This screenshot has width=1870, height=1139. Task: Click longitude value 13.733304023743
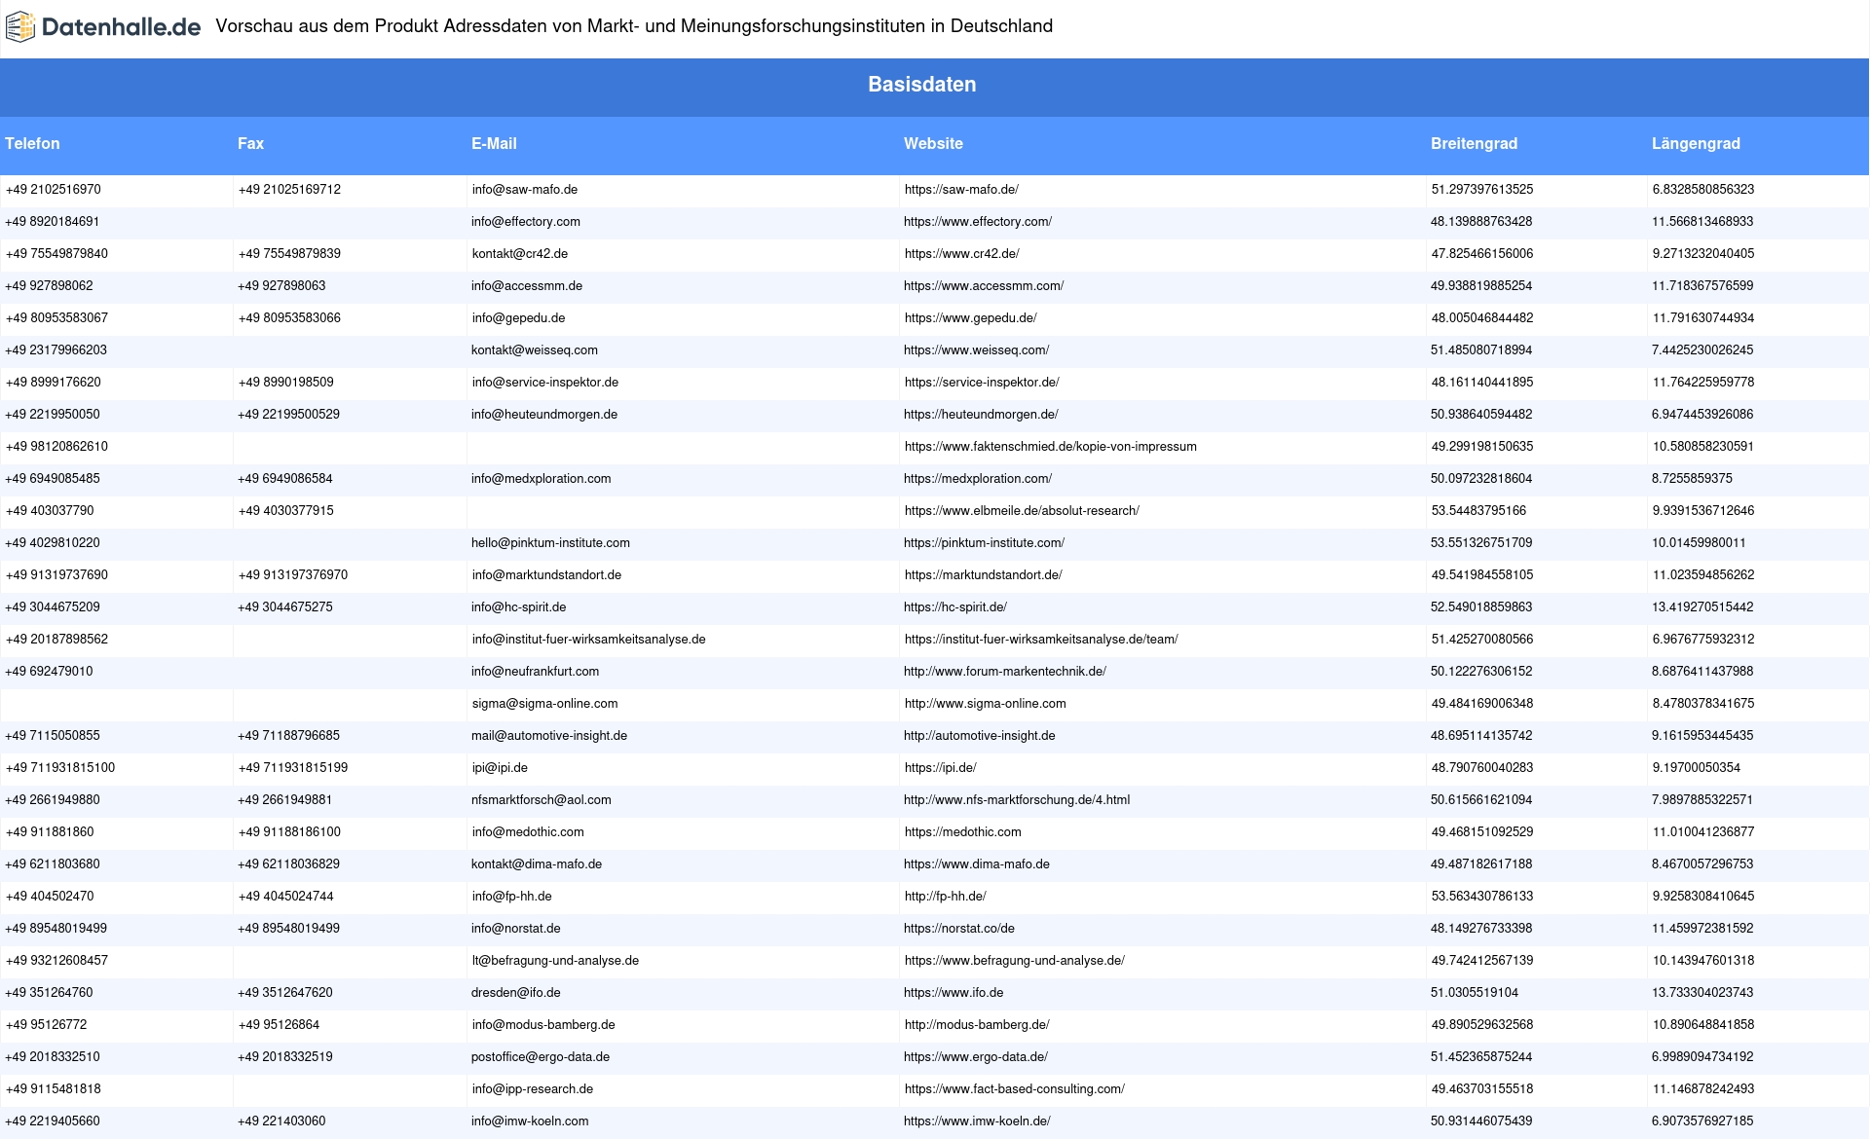tap(1702, 993)
